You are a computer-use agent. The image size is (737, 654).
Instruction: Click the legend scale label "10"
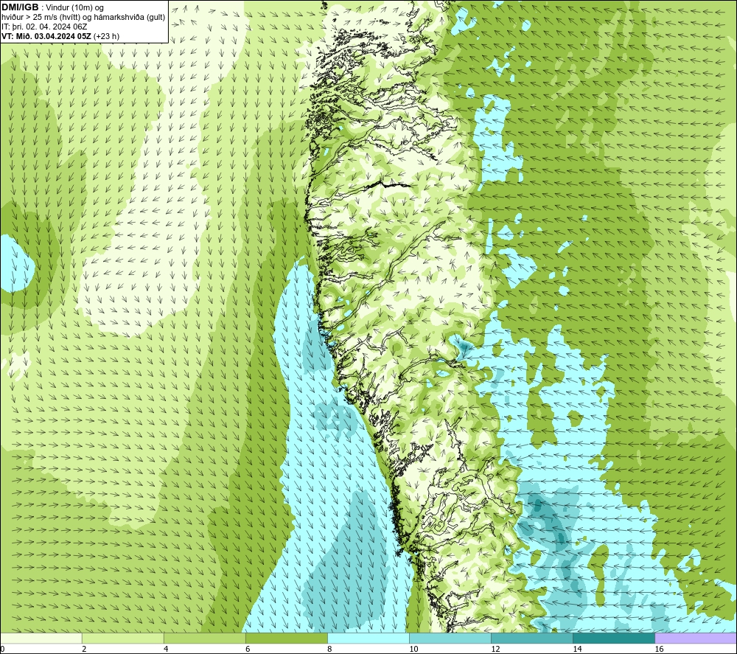413,650
